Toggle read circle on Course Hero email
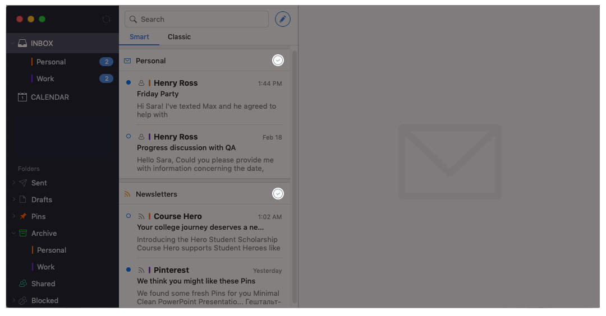Viewport: 606px width, 316px height. (128, 216)
